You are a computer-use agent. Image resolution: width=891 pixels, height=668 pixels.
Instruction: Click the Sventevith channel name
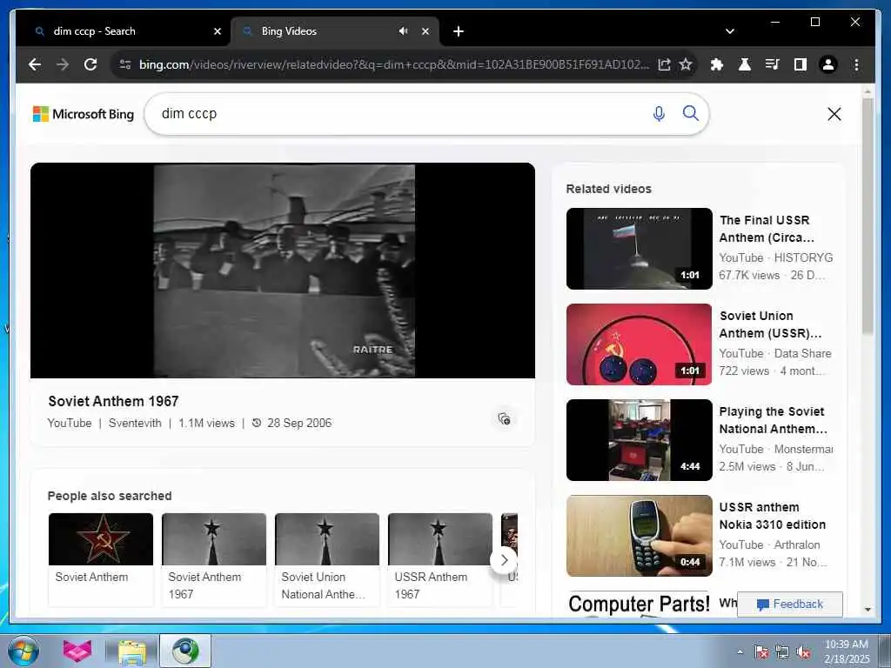(135, 424)
